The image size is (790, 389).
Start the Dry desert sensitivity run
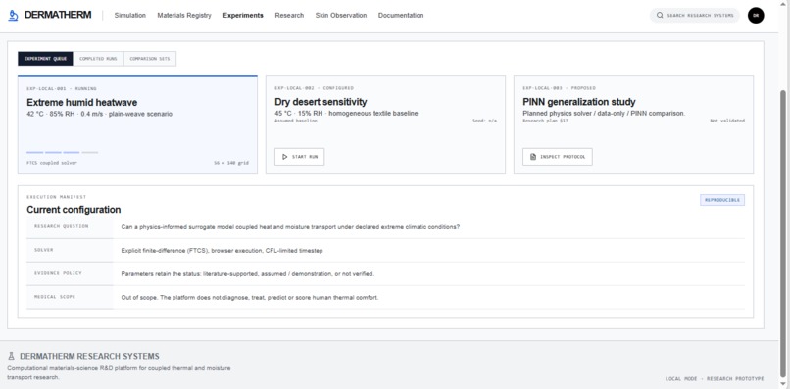pos(299,157)
